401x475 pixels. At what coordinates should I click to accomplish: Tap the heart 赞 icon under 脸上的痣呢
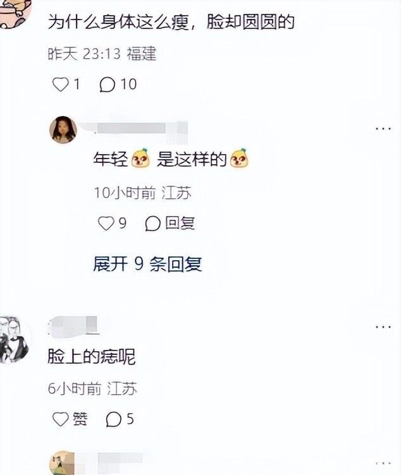tap(60, 419)
